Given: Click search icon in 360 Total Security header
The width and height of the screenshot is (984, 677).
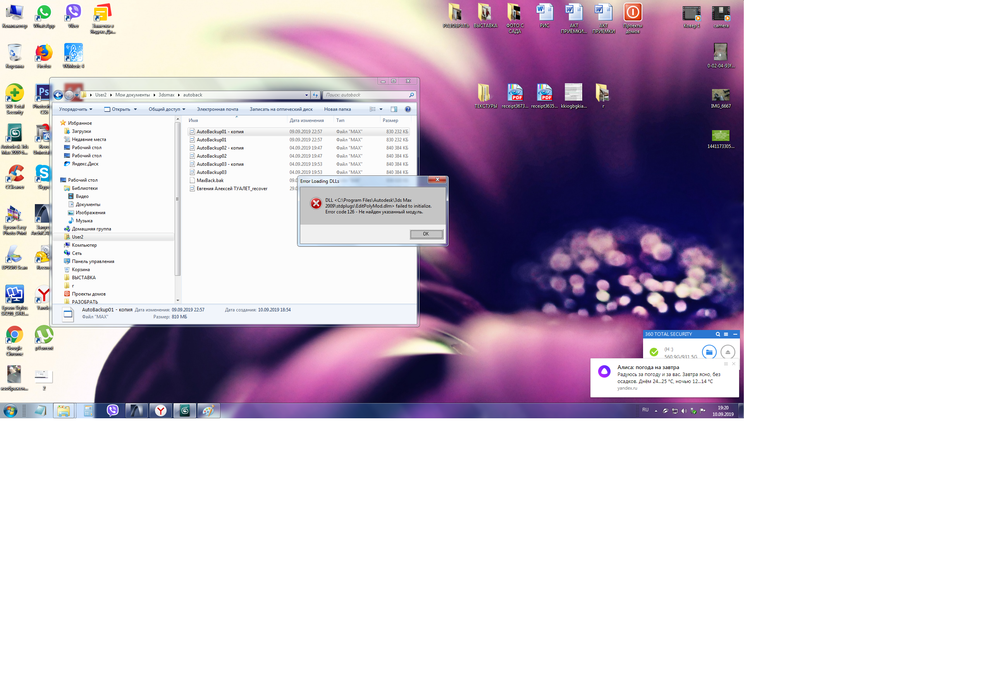Looking at the screenshot, I should (717, 334).
